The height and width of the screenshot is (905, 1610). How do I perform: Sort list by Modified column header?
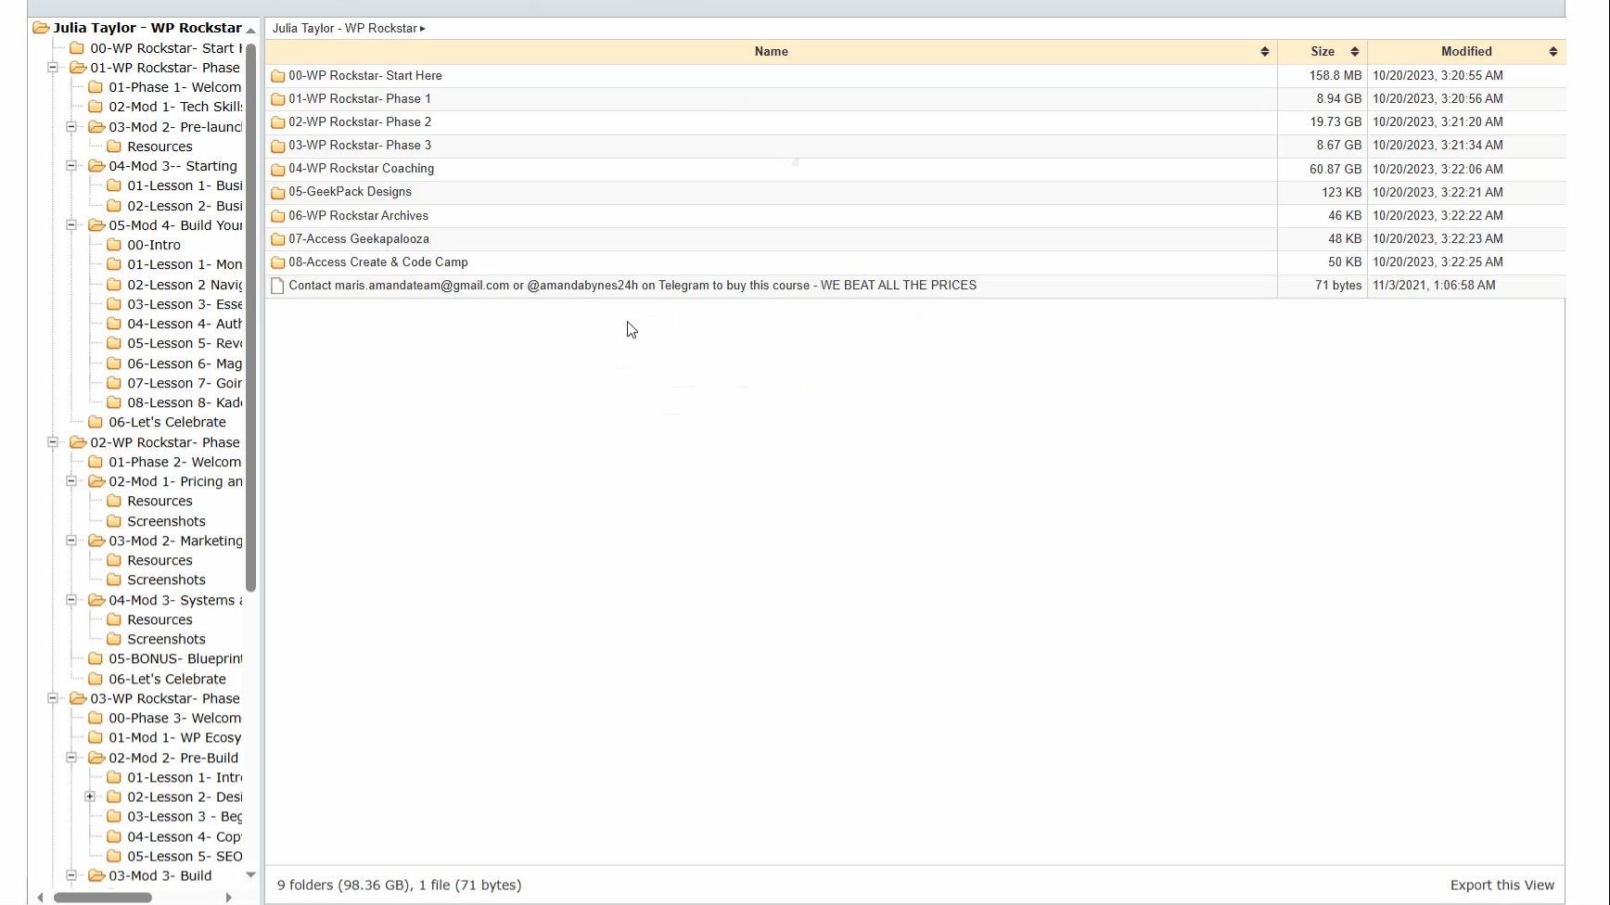1466,52
